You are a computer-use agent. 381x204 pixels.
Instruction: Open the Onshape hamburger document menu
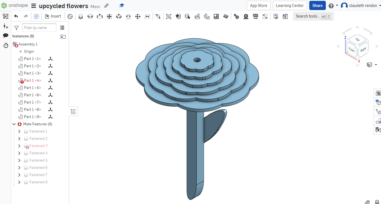coord(34,6)
